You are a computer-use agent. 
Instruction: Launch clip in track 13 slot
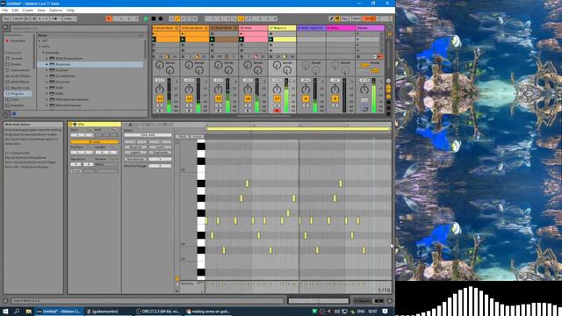click(154, 39)
